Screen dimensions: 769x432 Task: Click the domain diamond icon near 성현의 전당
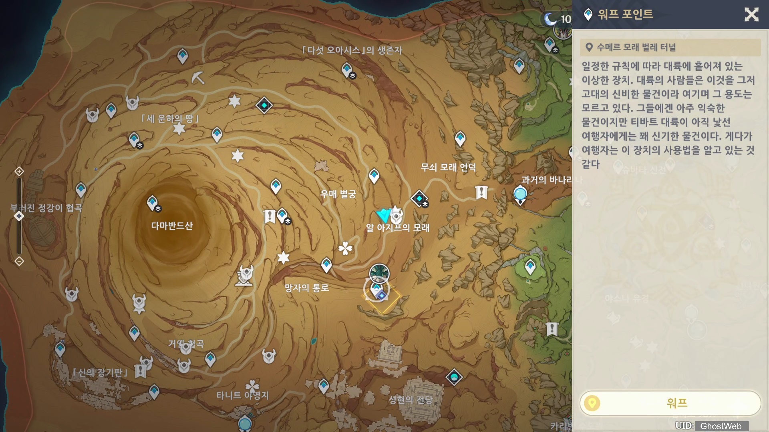[x=454, y=377]
